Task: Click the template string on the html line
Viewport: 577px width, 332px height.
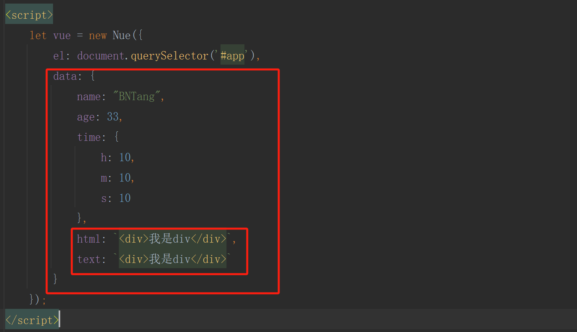Action: pyautogui.click(x=173, y=239)
